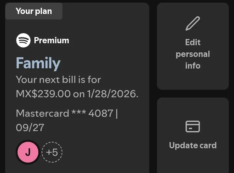
Task: Open the Family plan heading
Action: click(38, 63)
